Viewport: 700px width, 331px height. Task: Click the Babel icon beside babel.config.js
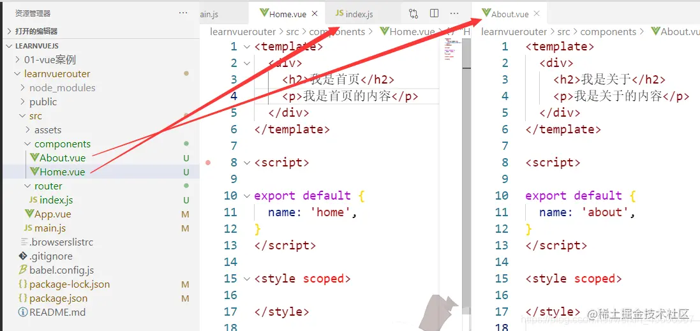(x=23, y=269)
